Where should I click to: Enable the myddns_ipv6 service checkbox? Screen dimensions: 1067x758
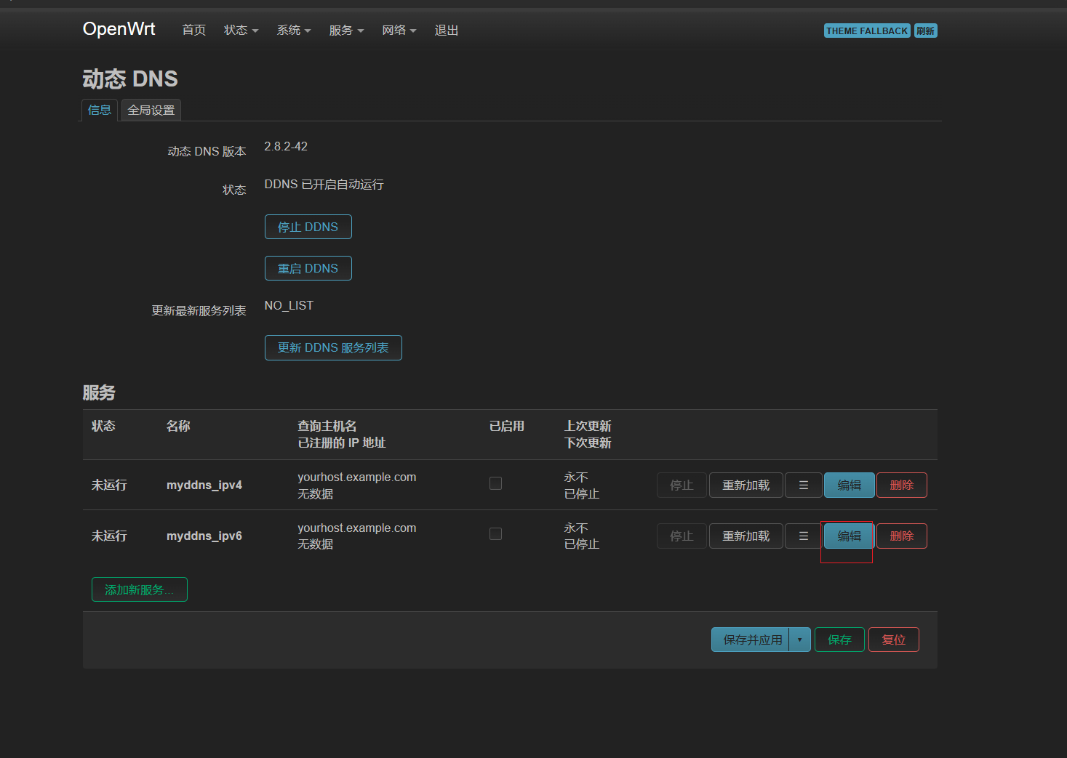point(495,534)
